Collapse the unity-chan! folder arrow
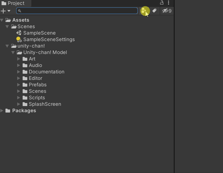 click(x=7, y=46)
